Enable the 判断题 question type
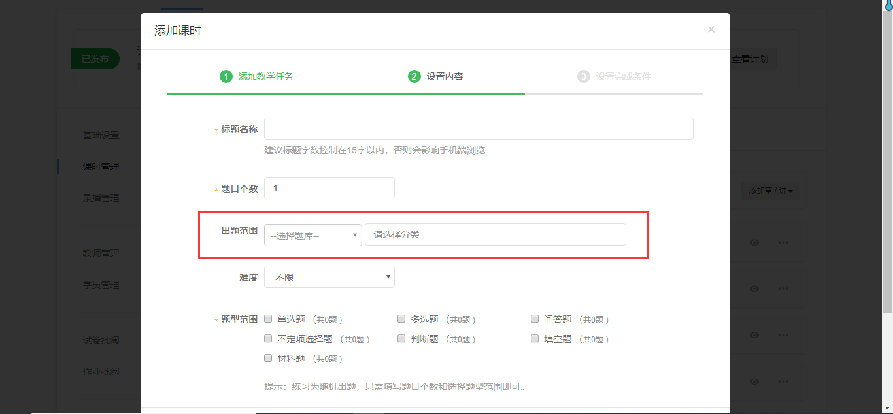 [x=401, y=339]
